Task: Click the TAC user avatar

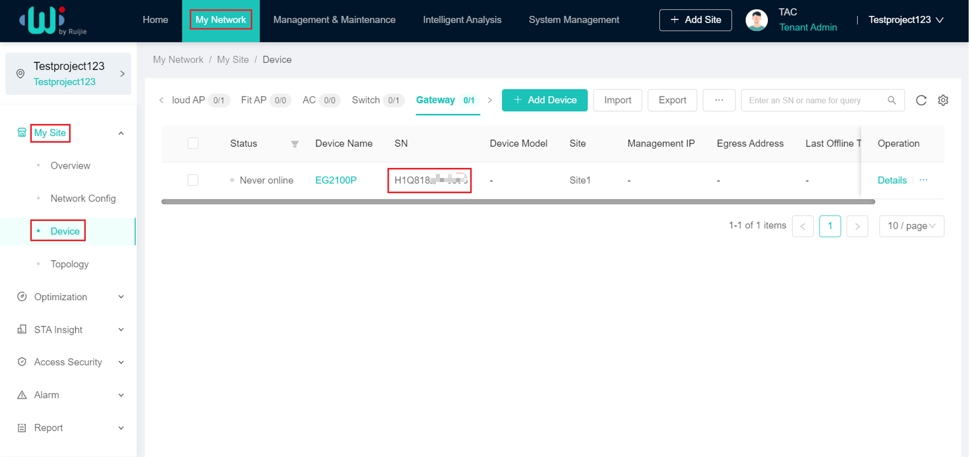Action: (x=756, y=20)
